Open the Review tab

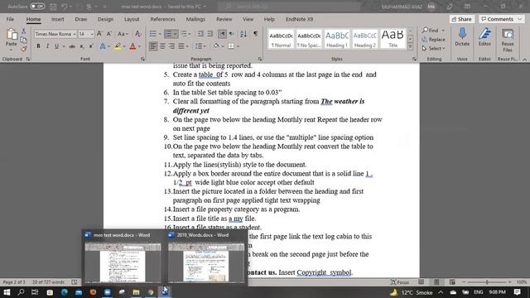[x=224, y=19]
